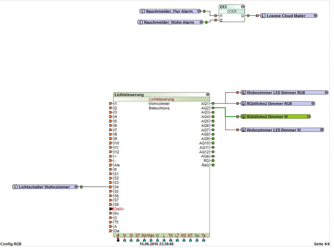The height and width of the screenshot is (248, 334).
Task: Select the Lichtschalter Wohnzimmer input object
Action: (x=45, y=187)
